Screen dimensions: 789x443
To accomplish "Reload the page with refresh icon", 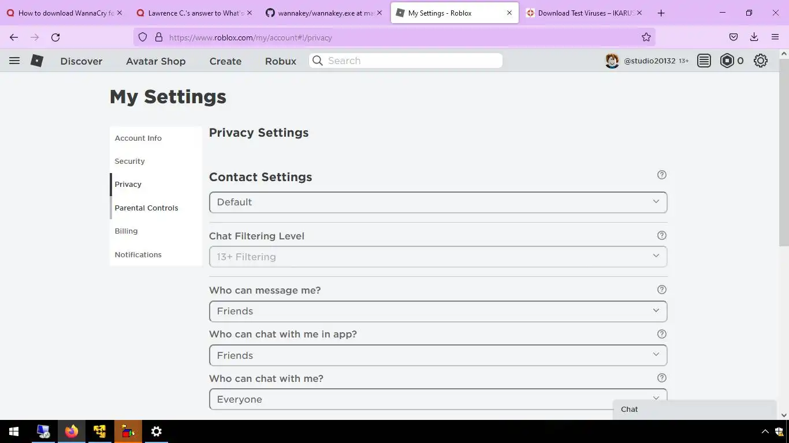I will [55, 37].
